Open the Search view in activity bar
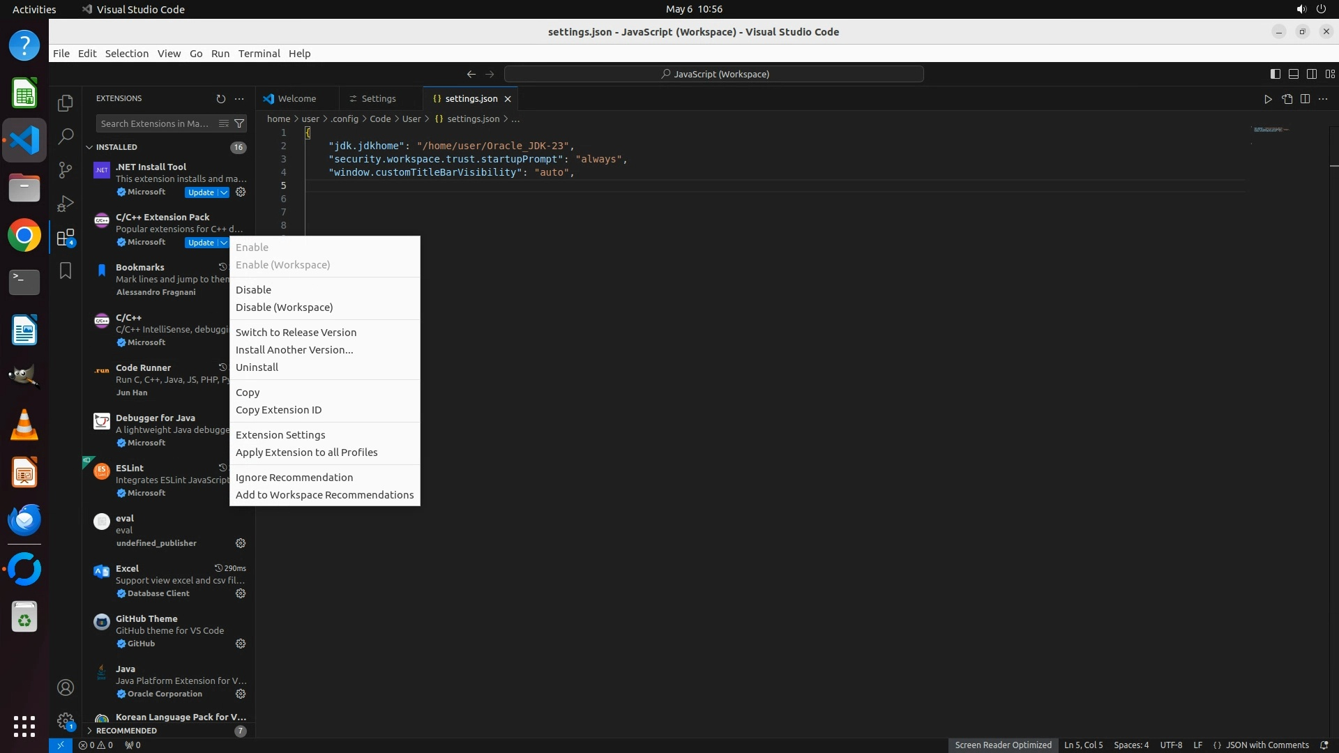Screen dimensions: 1339x753 click(x=66, y=137)
